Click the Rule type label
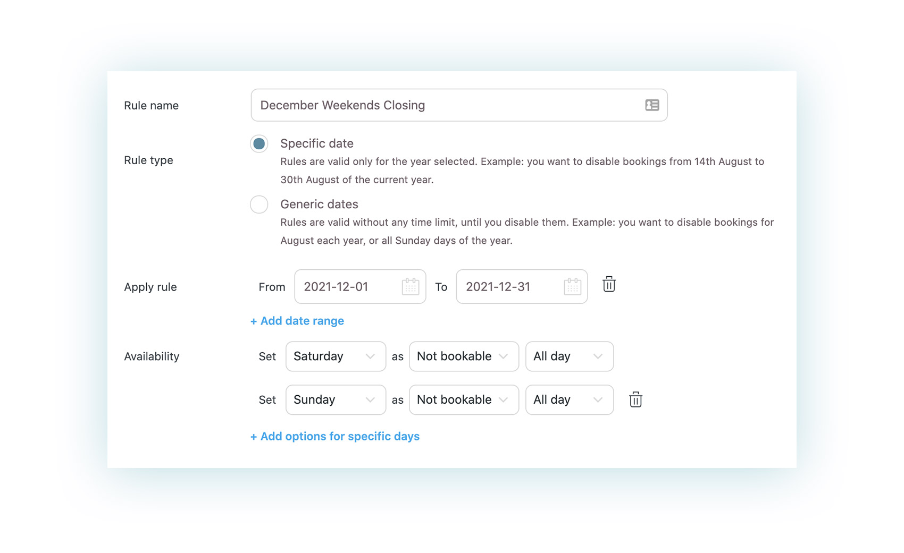904x553 pixels. coord(148,160)
